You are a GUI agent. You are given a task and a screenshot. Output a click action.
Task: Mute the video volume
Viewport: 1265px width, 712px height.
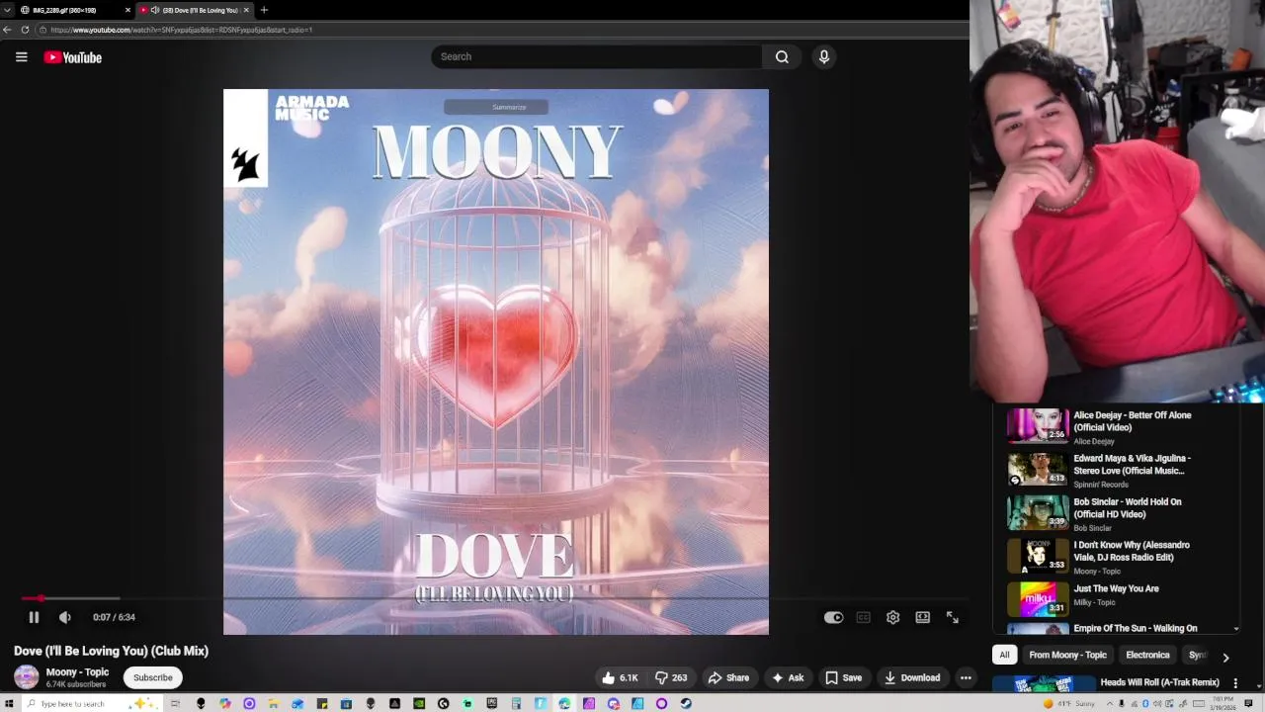[64, 617]
